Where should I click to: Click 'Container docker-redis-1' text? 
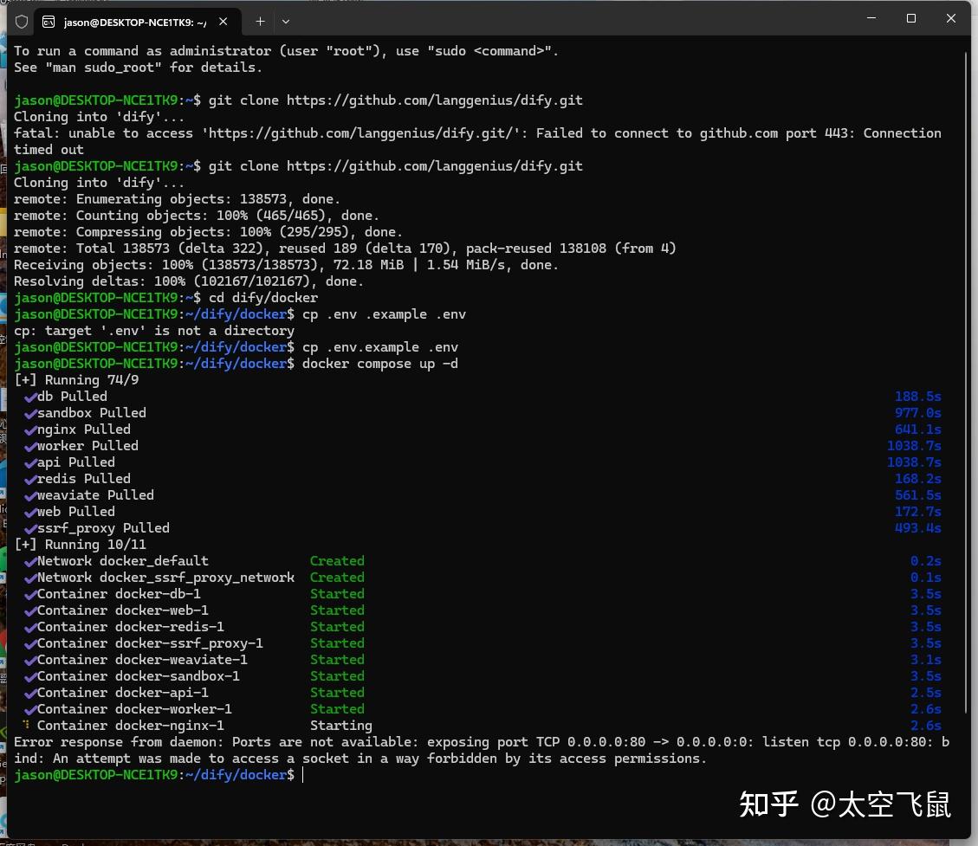(x=131, y=627)
